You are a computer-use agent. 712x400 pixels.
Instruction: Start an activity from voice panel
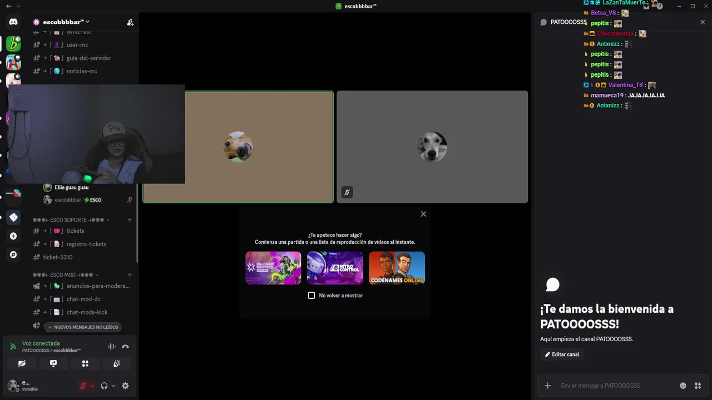[85, 363]
